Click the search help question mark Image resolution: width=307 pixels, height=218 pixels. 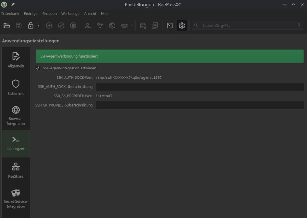(299, 26)
